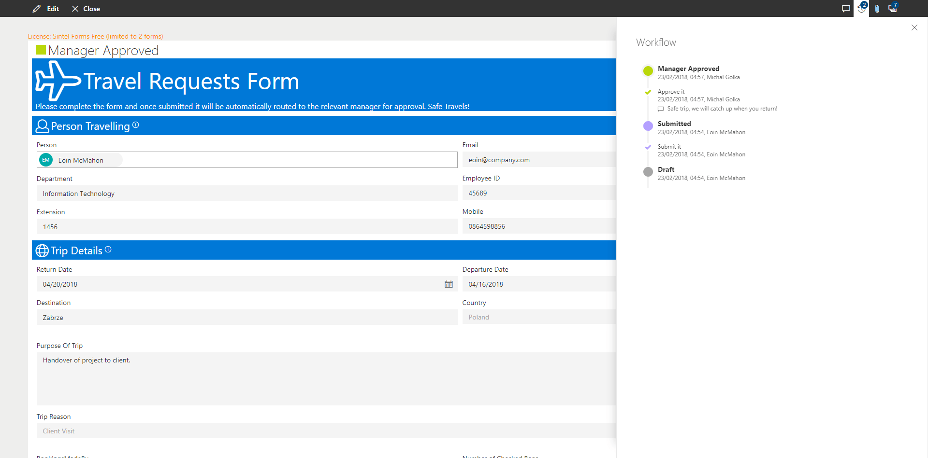This screenshot has height=458, width=928.
Task: Open the versions icon with badge 7
Action: coord(893,8)
